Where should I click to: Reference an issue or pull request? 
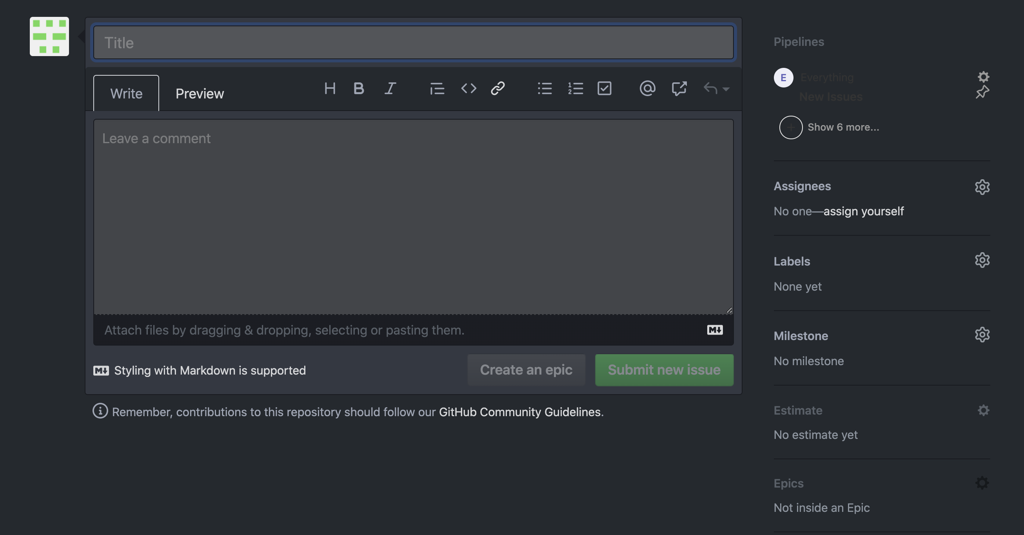point(679,88)
